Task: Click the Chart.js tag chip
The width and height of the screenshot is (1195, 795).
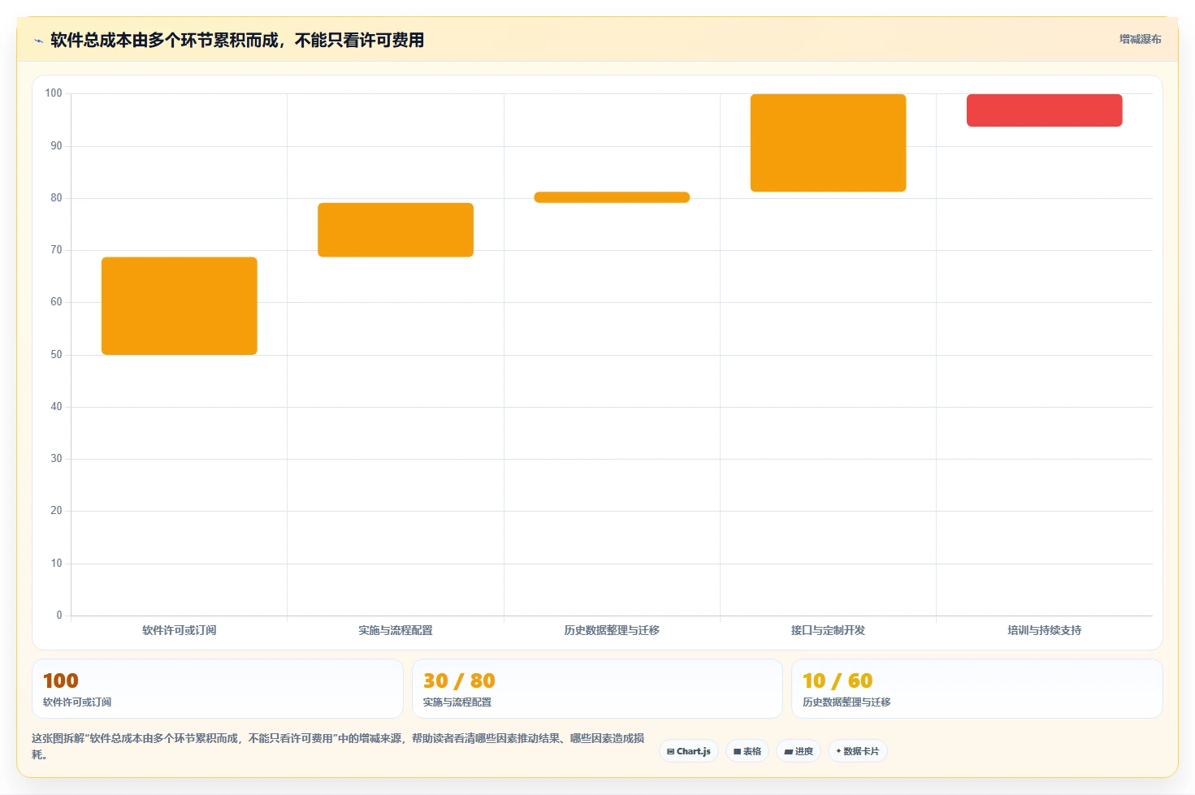Action: (689, 751)
